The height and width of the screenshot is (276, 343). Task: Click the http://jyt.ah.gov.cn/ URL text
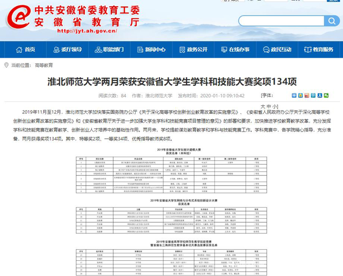87,31
